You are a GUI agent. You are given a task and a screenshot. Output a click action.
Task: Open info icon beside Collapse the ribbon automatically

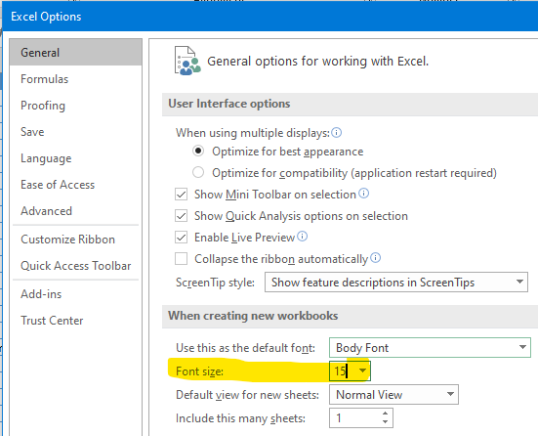tap(376, 258)
